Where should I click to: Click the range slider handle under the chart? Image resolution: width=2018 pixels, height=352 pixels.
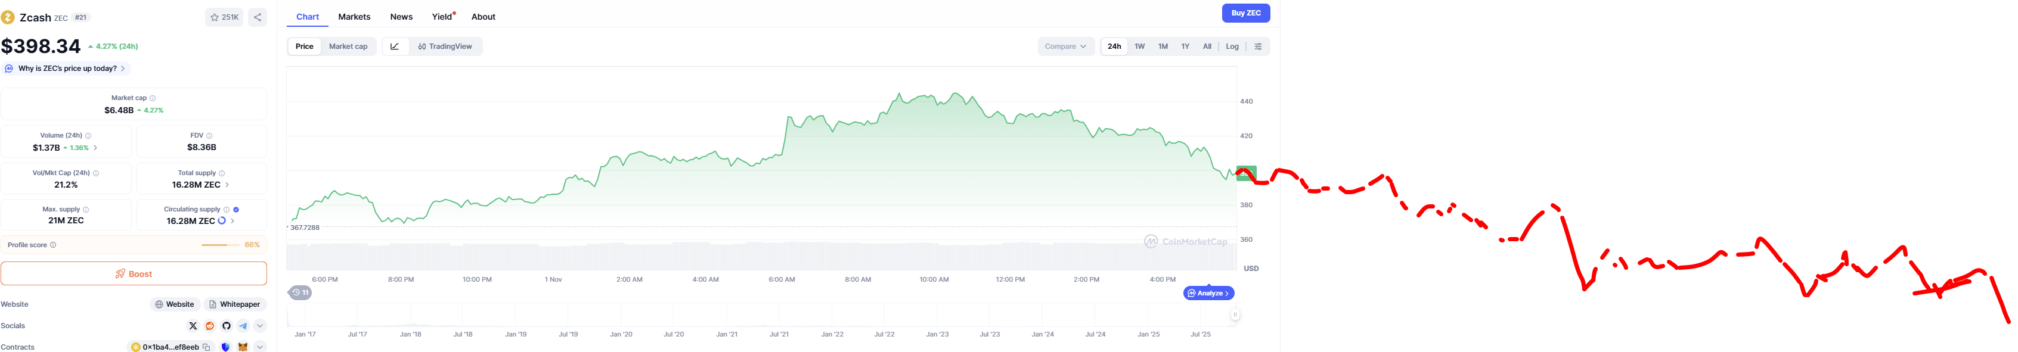point(1235,315)
